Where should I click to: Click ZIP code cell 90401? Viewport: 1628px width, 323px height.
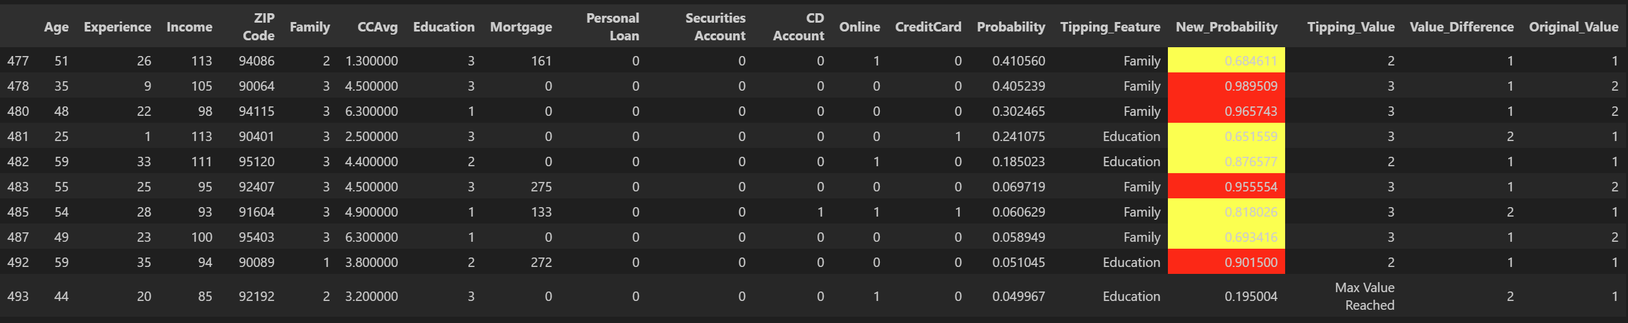coord(256,136)
